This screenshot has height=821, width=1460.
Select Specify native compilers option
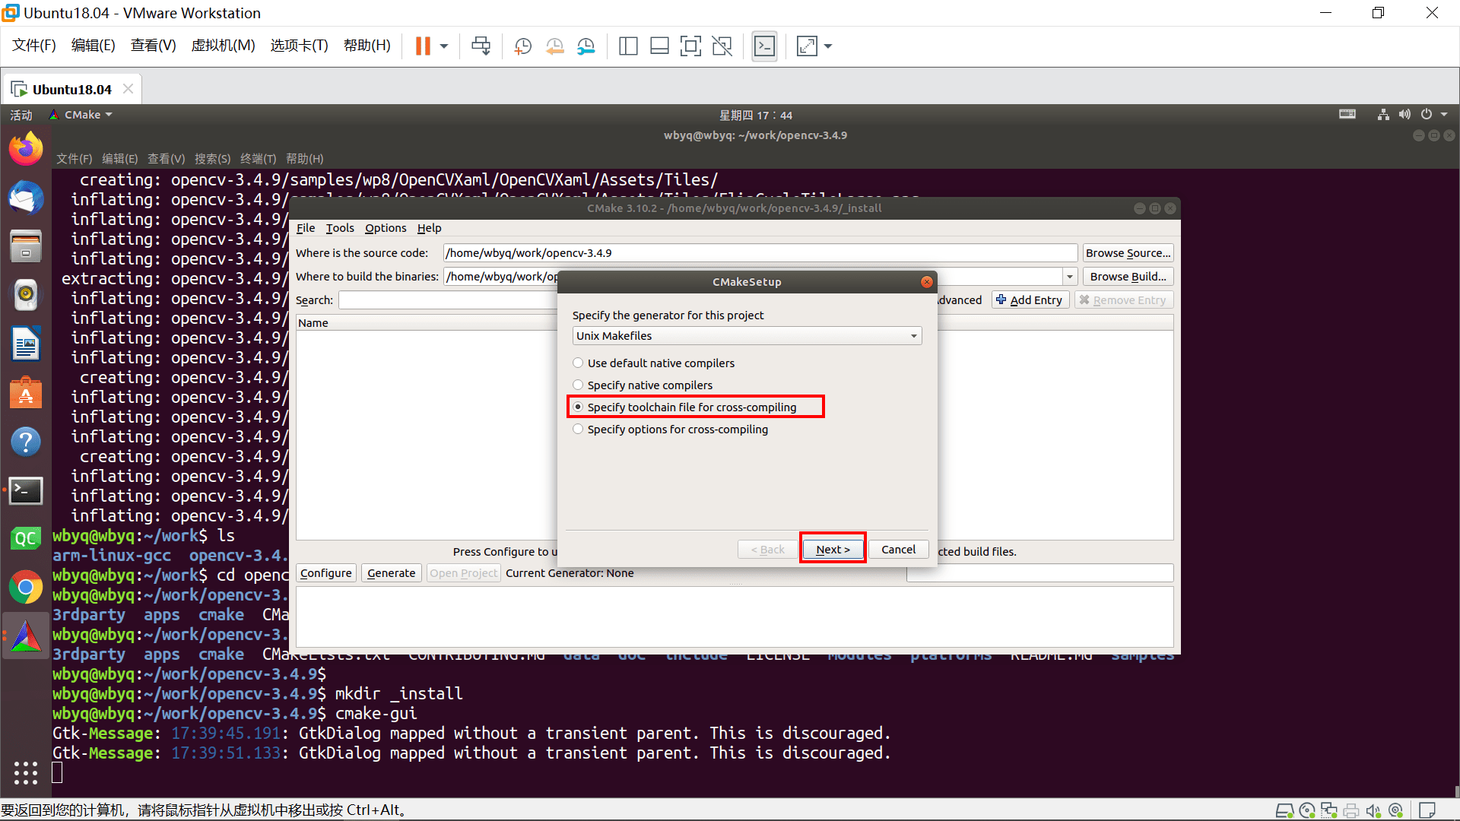click(643, 385)
